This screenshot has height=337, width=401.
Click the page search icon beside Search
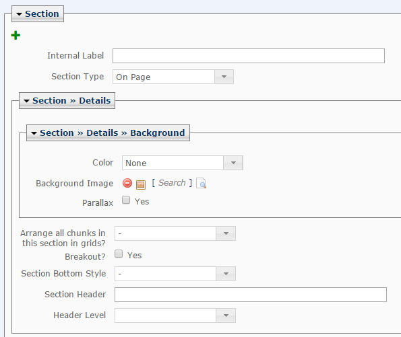pyautogui.click(x=202, y=183)
